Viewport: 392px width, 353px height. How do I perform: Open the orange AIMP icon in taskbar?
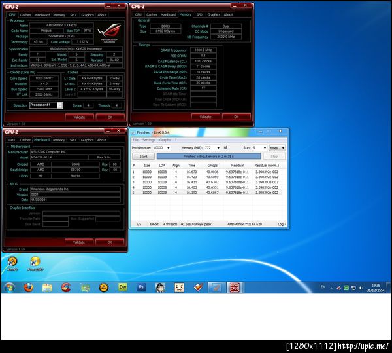[x=104, y=288]
